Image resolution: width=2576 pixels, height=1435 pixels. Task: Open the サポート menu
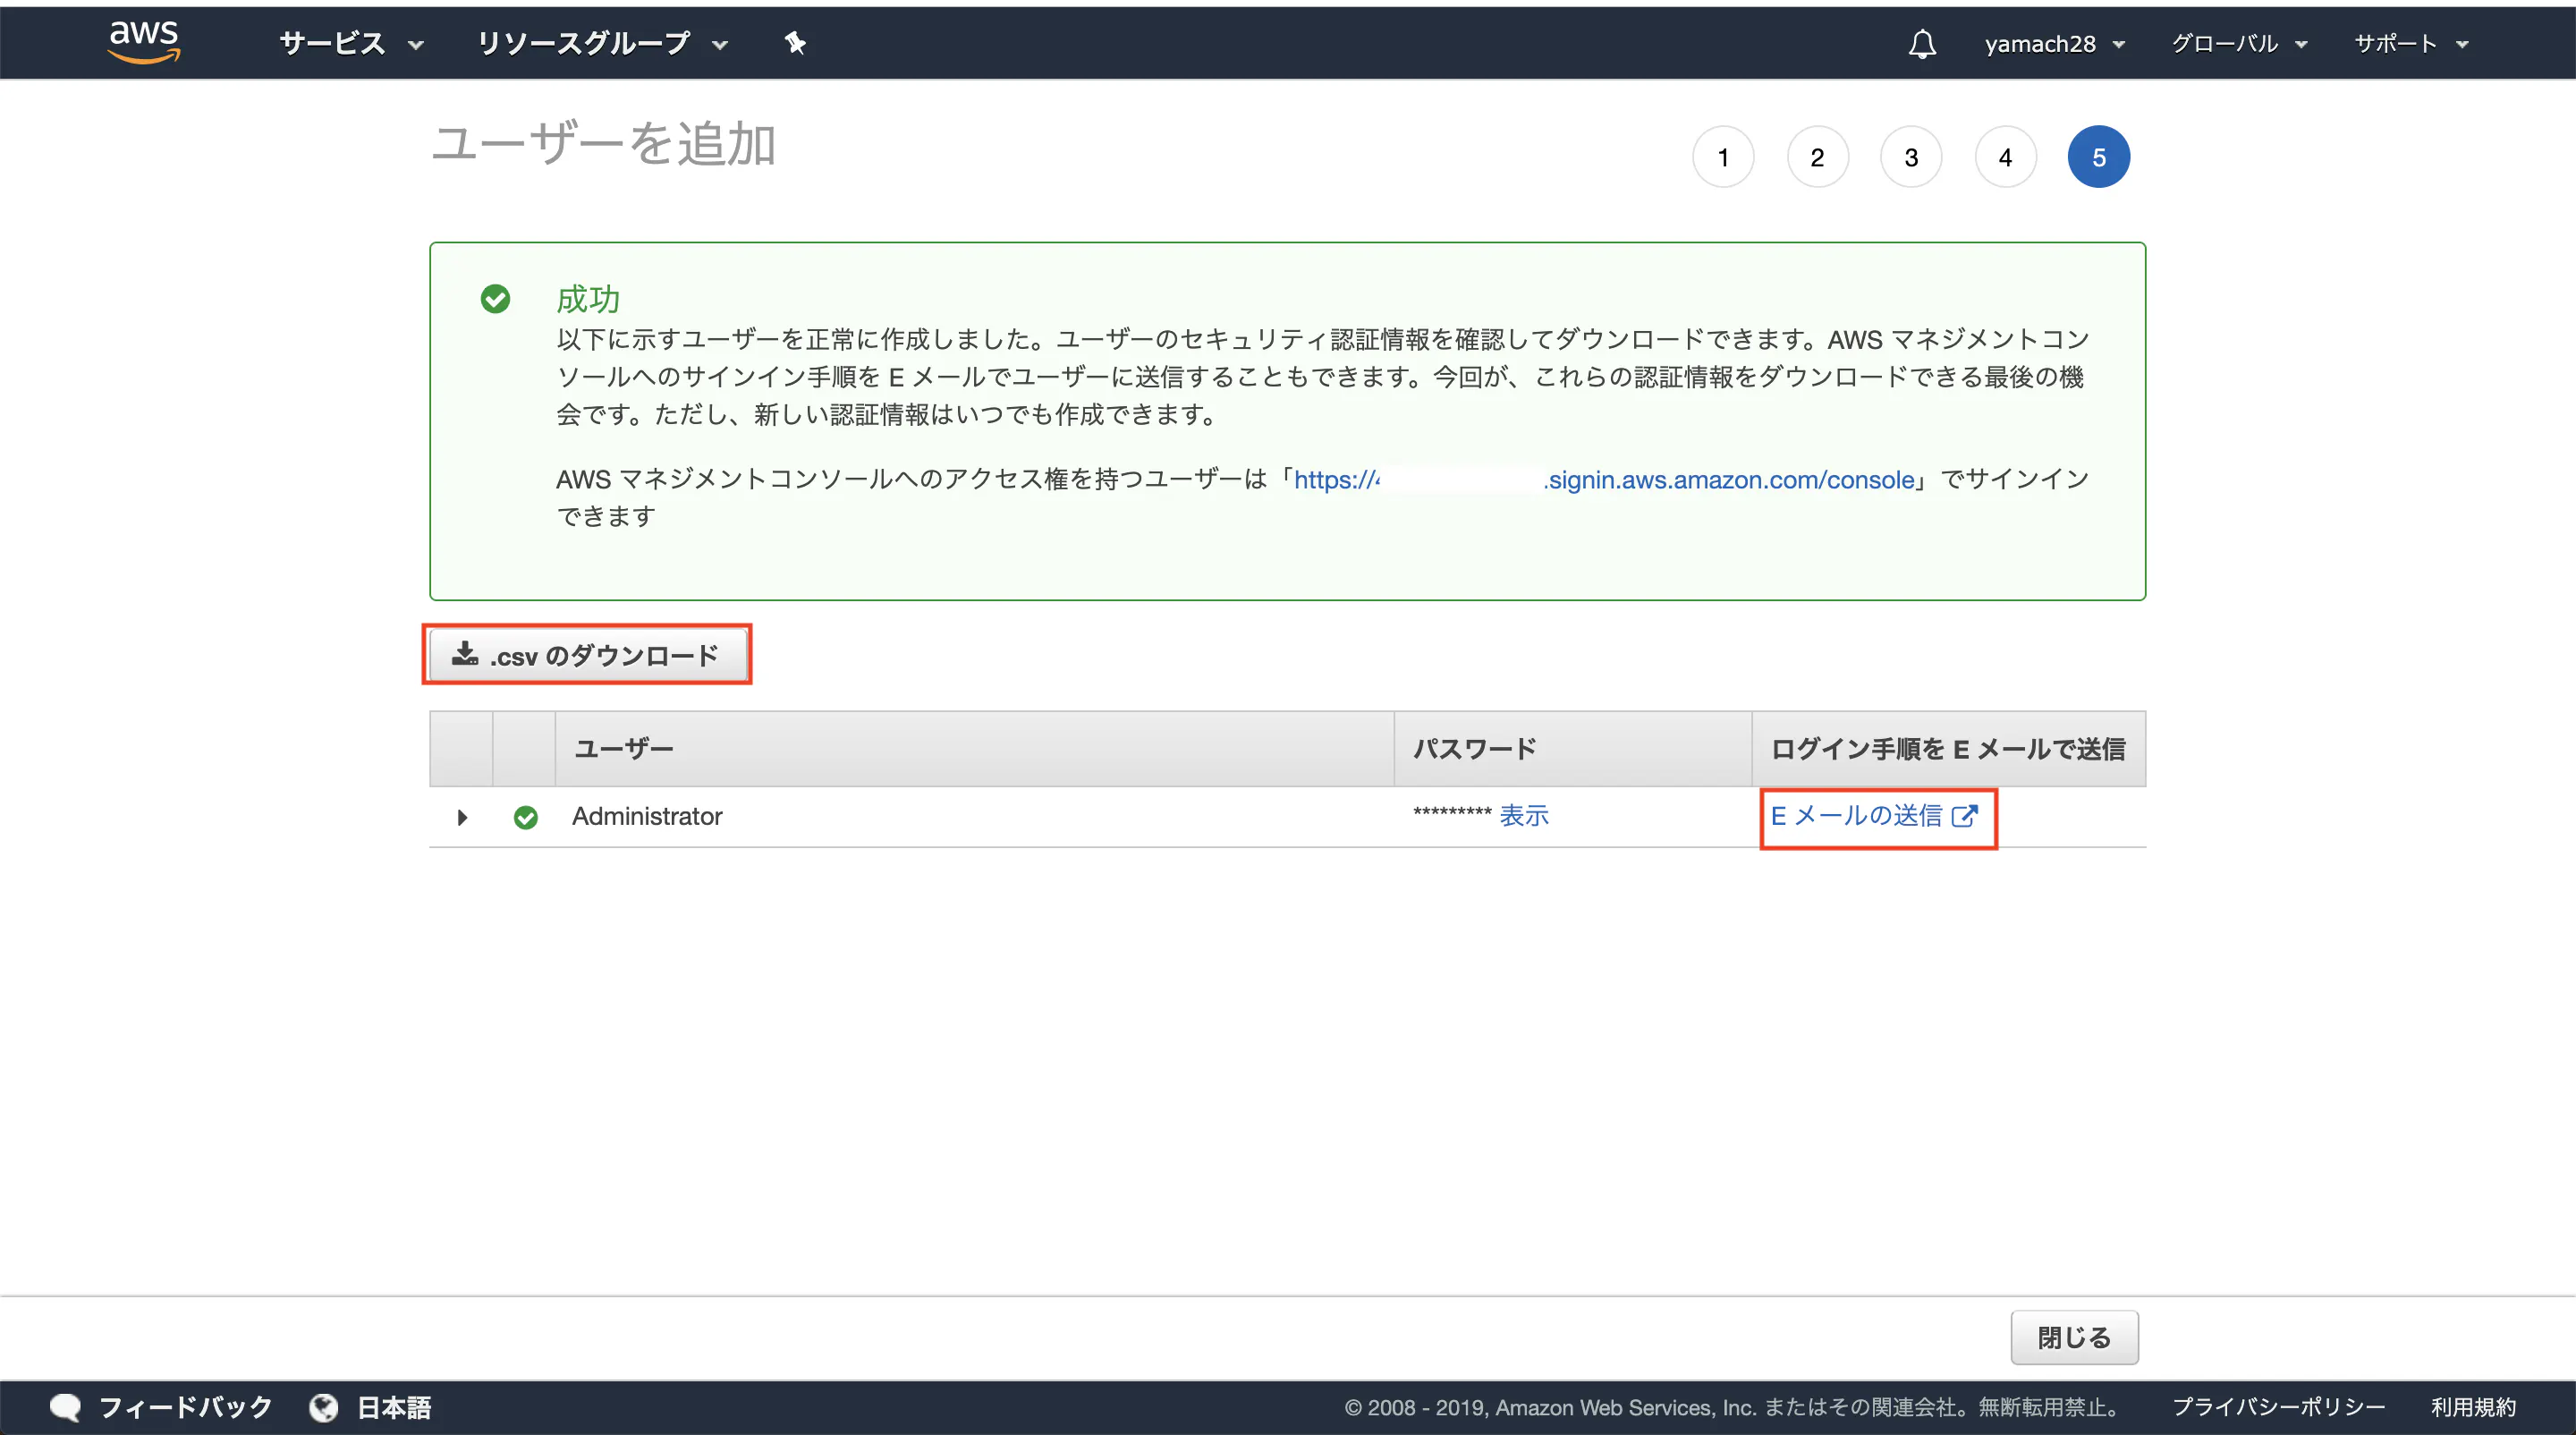tap(2410, 44)
